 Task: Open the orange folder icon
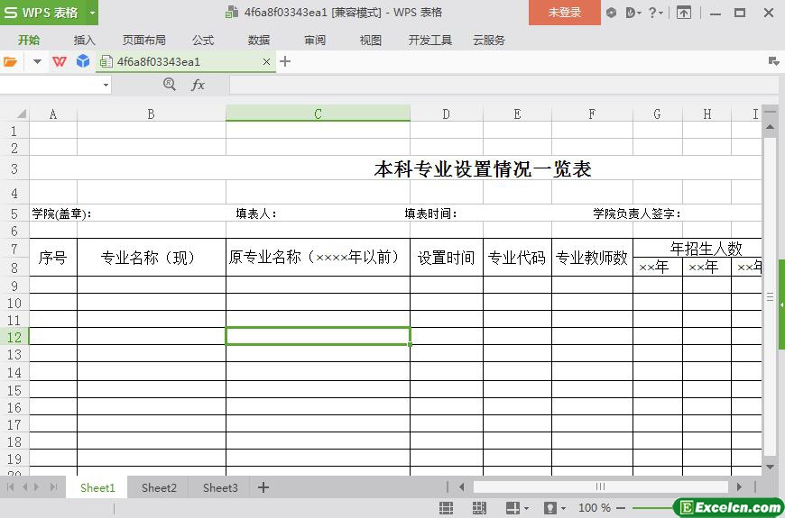pyautogui.click(x=10, y=62)
